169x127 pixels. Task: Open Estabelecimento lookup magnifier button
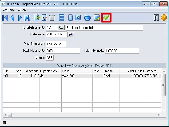point(61,28)
